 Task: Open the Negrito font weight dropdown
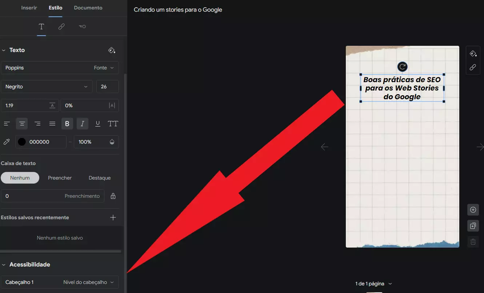47,87
